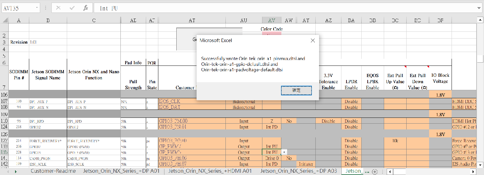Click the three-dots tab overflow button
Screen dimensions: 484x175
click(x=367, y=171)
